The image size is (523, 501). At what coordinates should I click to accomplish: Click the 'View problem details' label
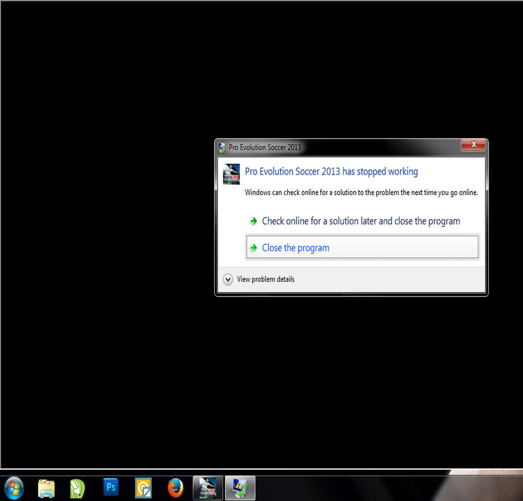265,279
